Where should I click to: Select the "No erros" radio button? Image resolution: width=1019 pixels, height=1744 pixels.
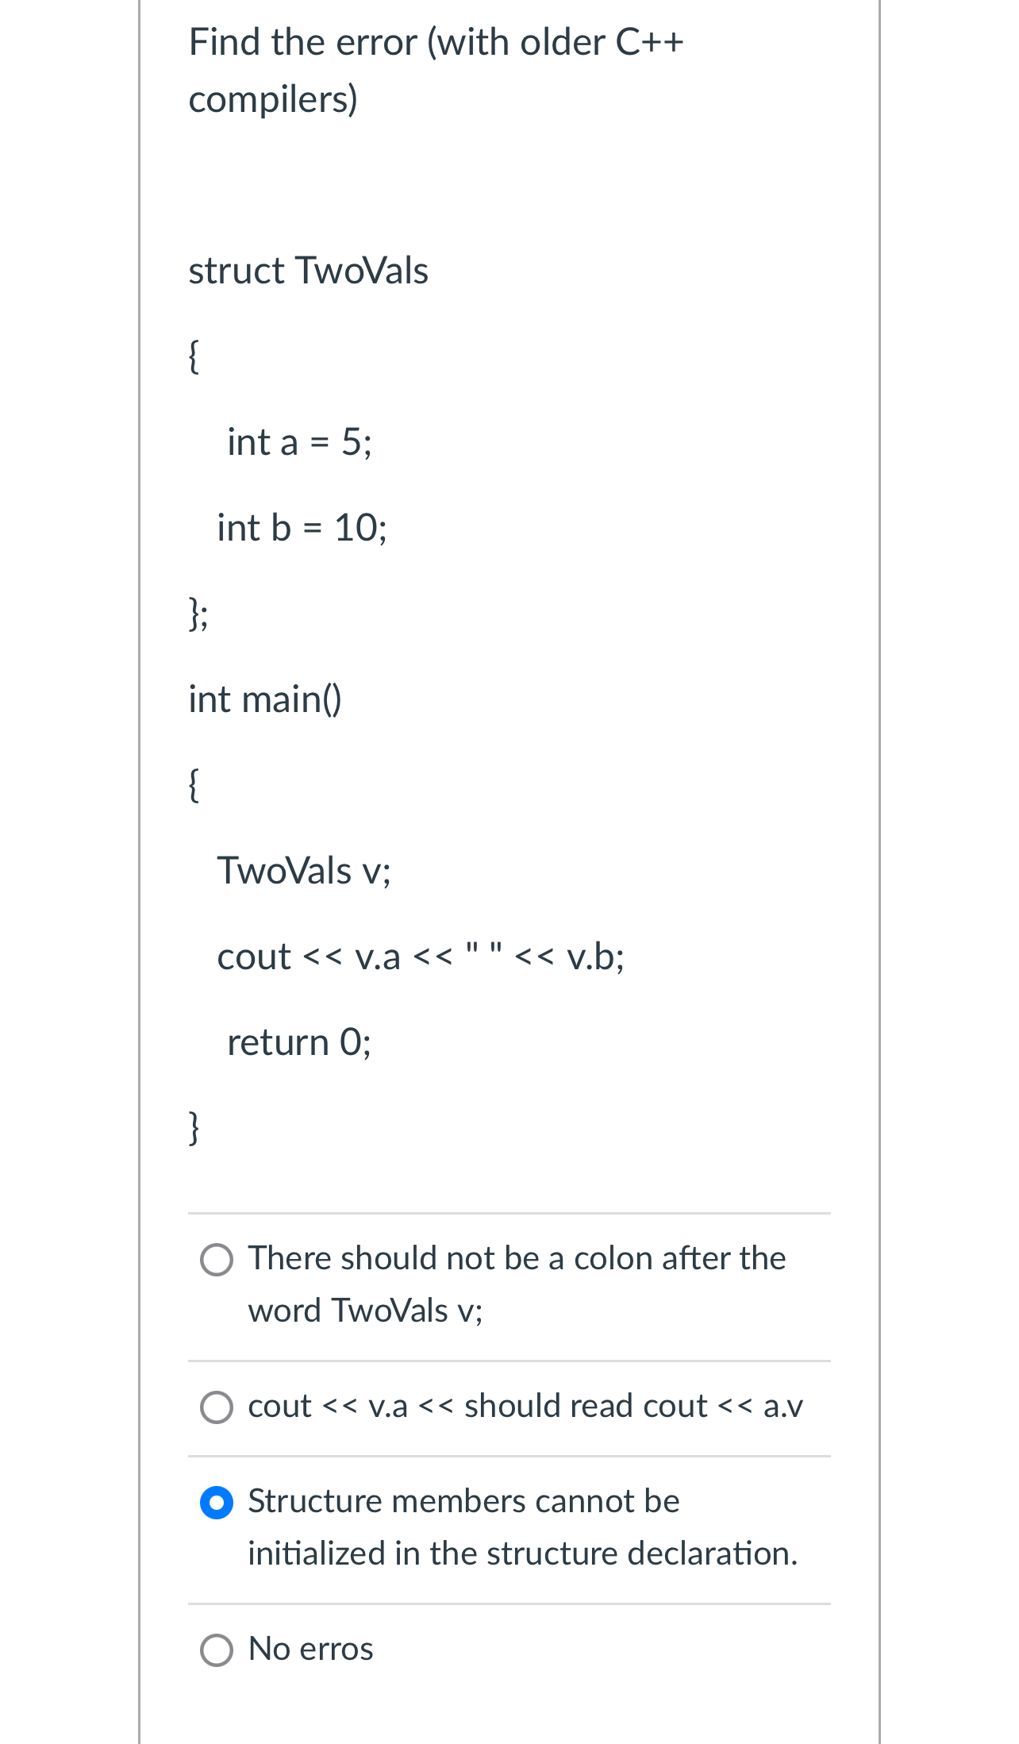tap(216, 1649)
